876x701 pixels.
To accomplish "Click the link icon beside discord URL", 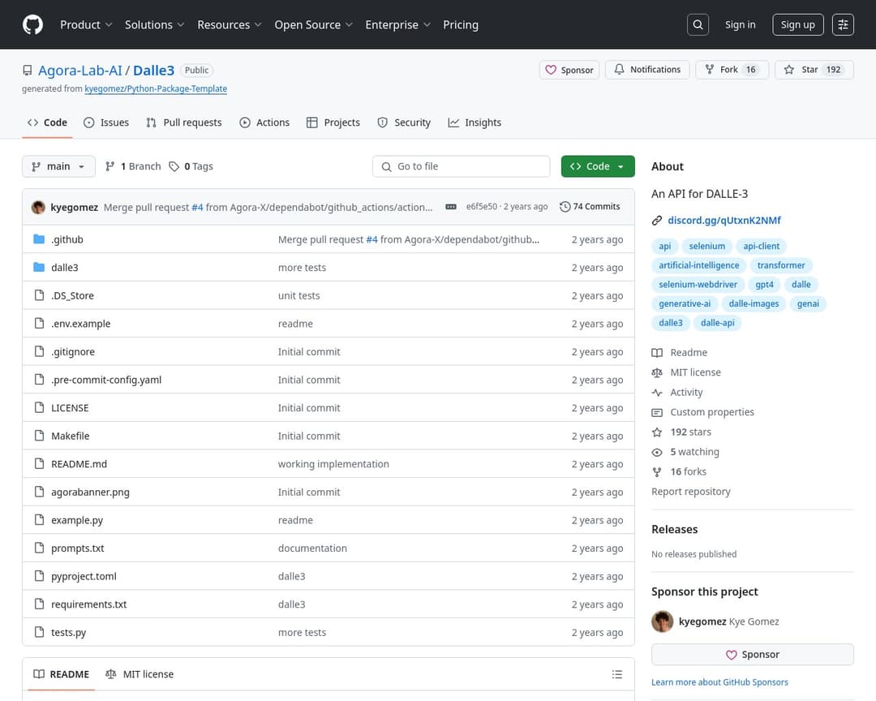I will [x=657, y=220].
